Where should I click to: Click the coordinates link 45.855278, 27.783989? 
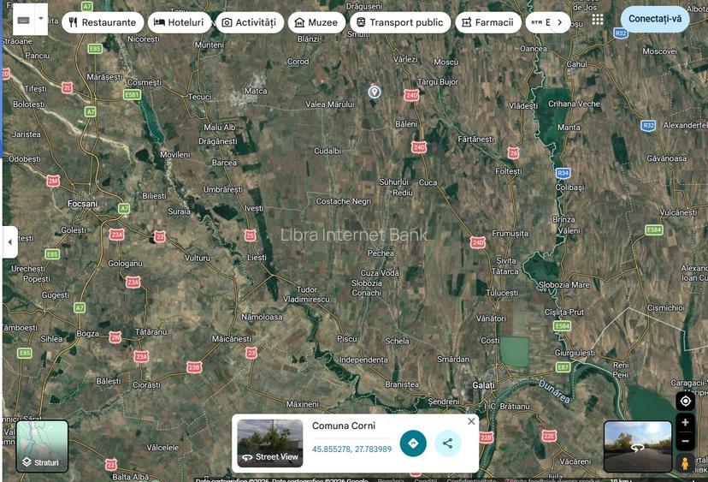click(351, 449)
